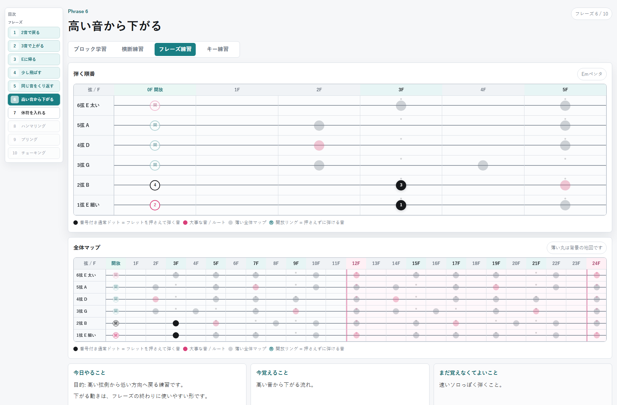Open phrase 7 「休符を入れる」
Viewport: 617px width, 405px height.
pyautogui.click(x=34, y=113)
